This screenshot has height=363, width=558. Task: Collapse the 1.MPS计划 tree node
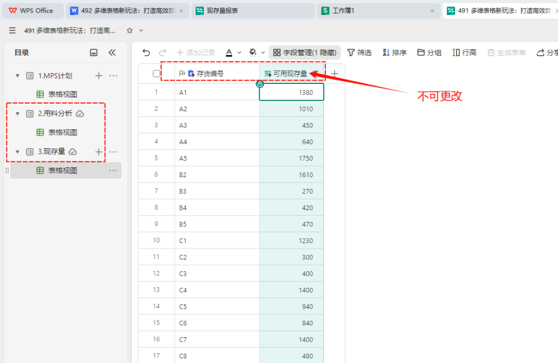click(x=17, y=76)
